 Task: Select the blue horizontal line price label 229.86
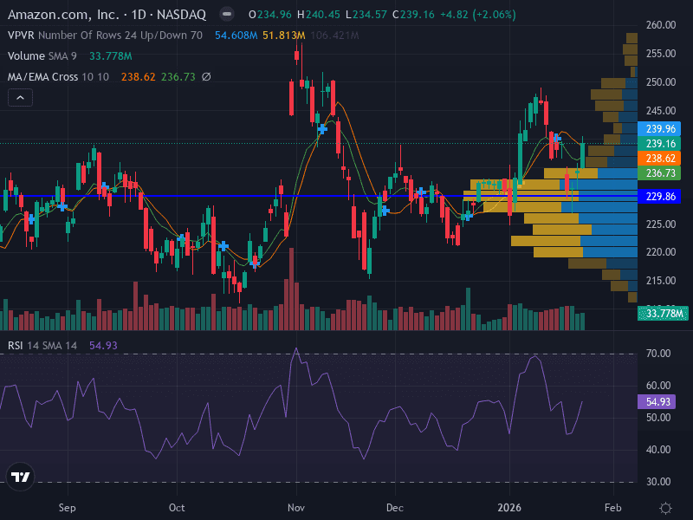tap(660, 197)
